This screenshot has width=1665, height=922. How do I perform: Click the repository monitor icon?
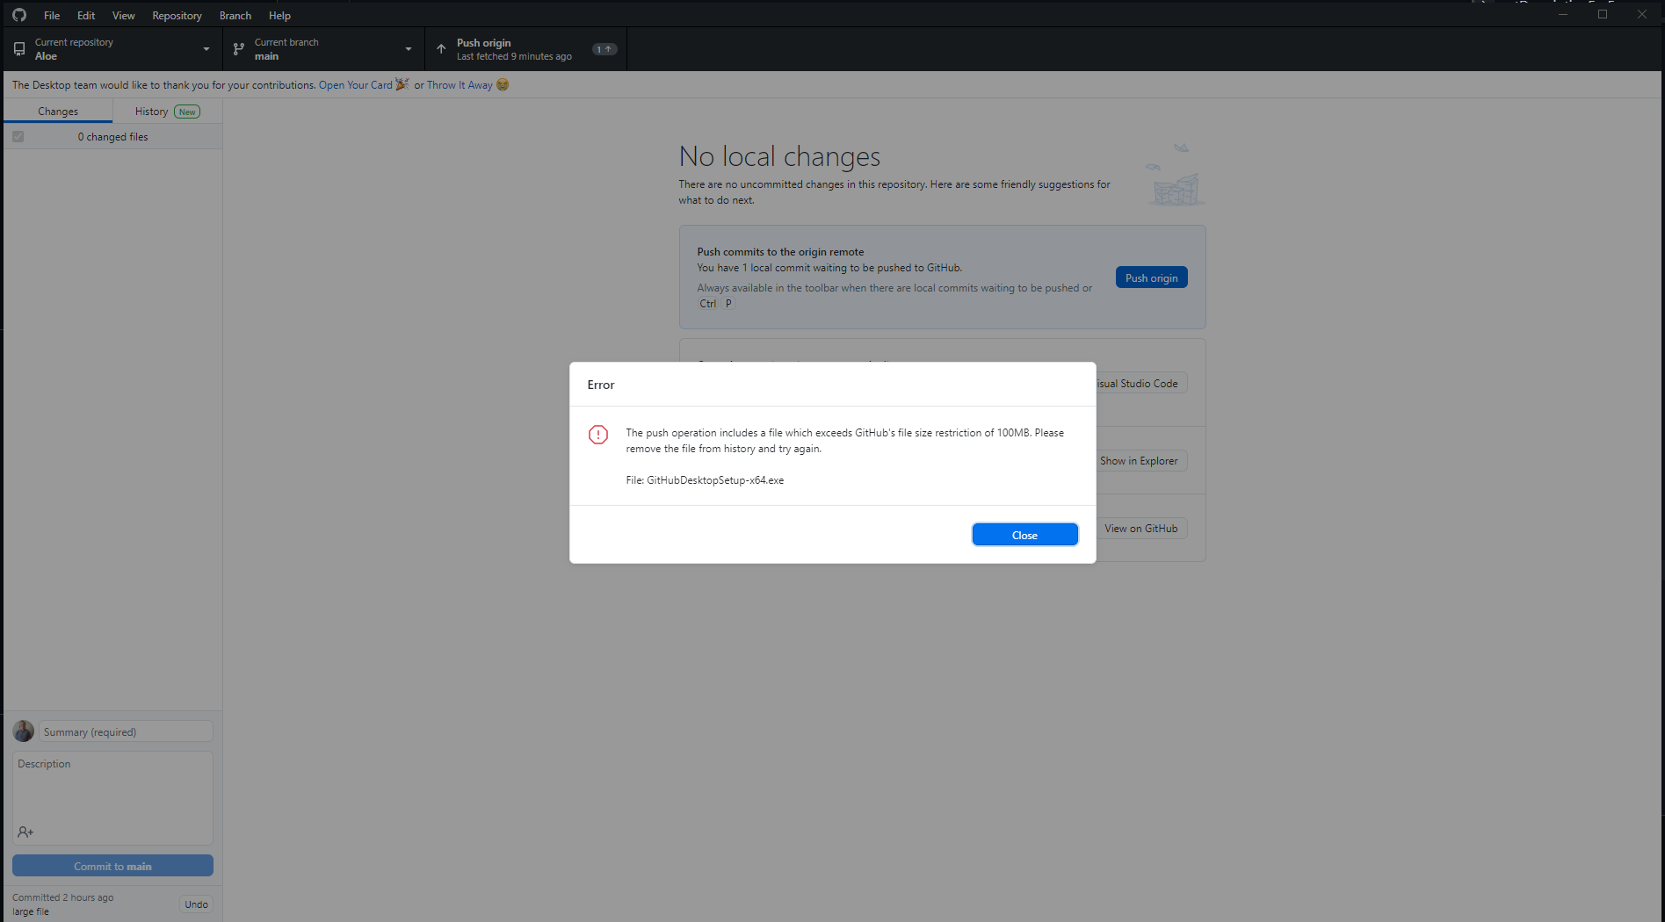pyautogui.click(x=19, y=49)
